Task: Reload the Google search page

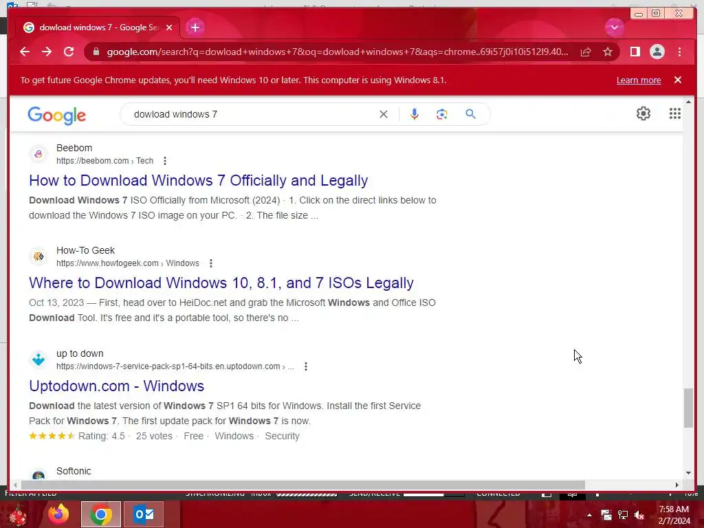Action: click(69, 52)
